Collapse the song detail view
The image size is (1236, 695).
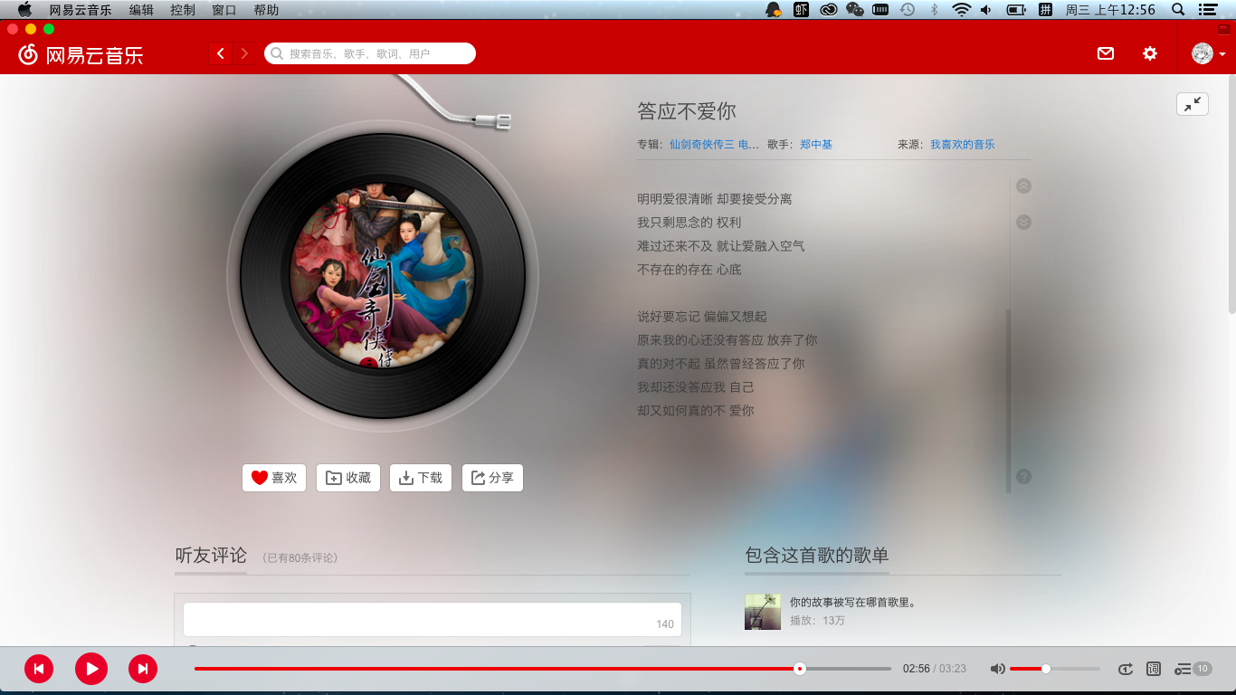(x=1193, y=104)
